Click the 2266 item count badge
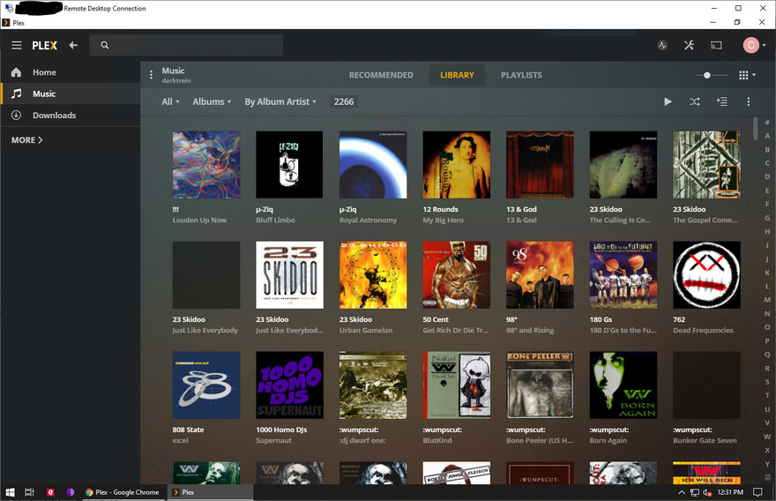The image size is (776, 501). coord(343,101)
